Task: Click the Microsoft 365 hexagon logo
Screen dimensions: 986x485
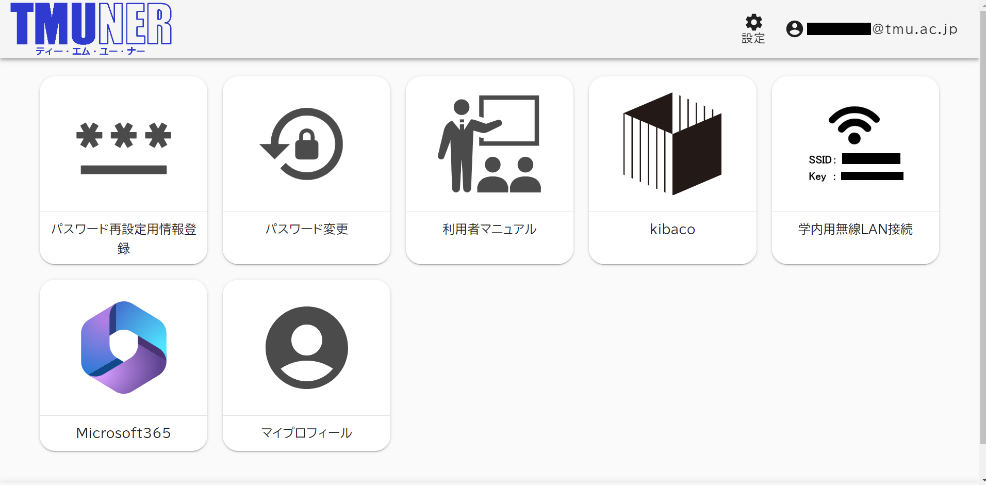Action: pyautogui.click(x=124, y=348)
